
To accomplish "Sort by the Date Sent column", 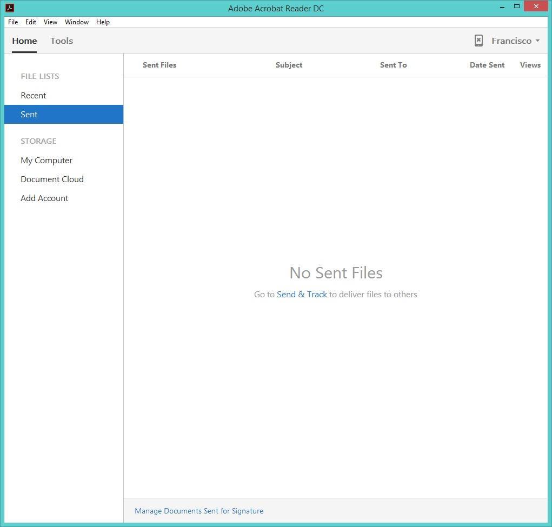I will point(487,65).
